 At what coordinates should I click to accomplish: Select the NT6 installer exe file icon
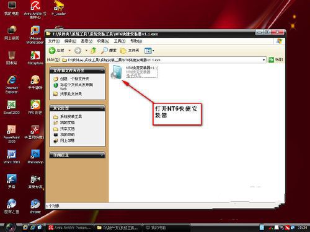pyautogui.click(x=117, y=72)
